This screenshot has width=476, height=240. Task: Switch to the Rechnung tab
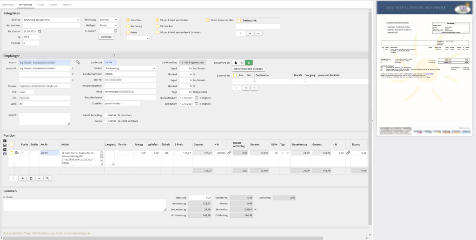pos(7,5)
